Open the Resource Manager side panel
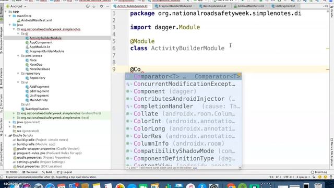The height and width of the screenshot is (188, 334). (2, 40)
